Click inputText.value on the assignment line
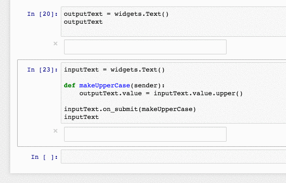The height and width of the screenshot is (183, 286). coord(182,93)
